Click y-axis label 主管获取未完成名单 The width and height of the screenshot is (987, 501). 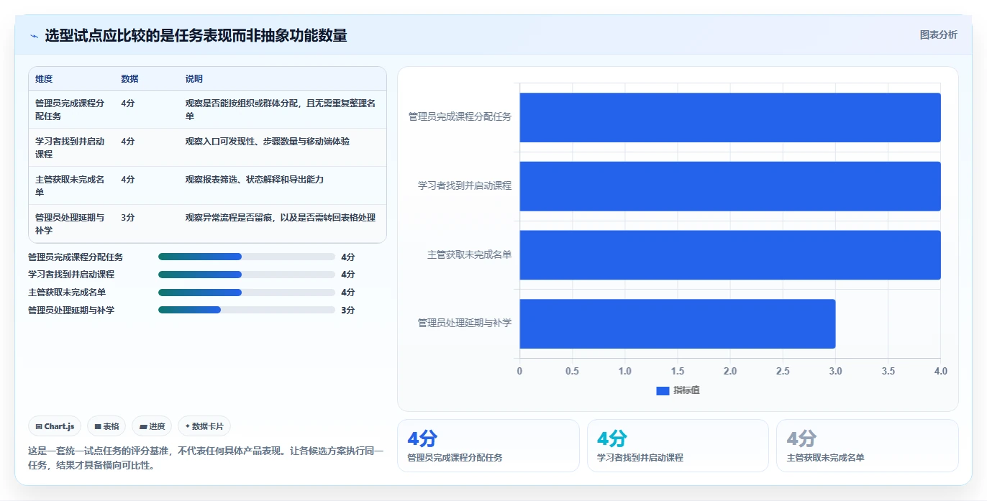pyautogui.click(x=469, y=254)
